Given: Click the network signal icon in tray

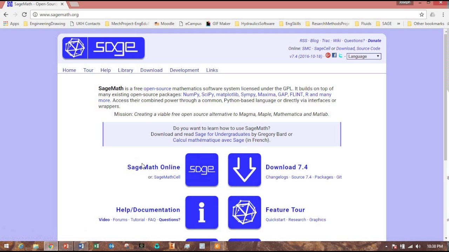Looking at the screenshot, I should 410,246.
